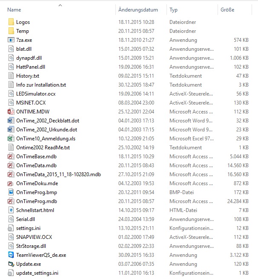
Task: Sort by the Typ column header
Action: (173, 10)
